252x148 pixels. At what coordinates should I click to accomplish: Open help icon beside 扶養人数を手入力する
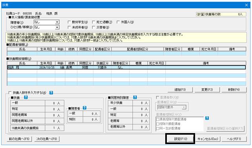pyautogui.click(x=51, y=93)
